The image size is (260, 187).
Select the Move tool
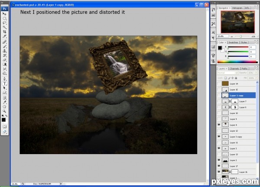[4, 14]
